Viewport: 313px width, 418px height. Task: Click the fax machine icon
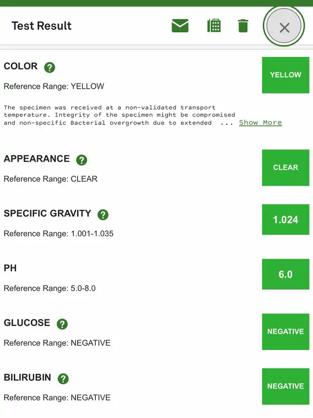[x=214, y=25]
